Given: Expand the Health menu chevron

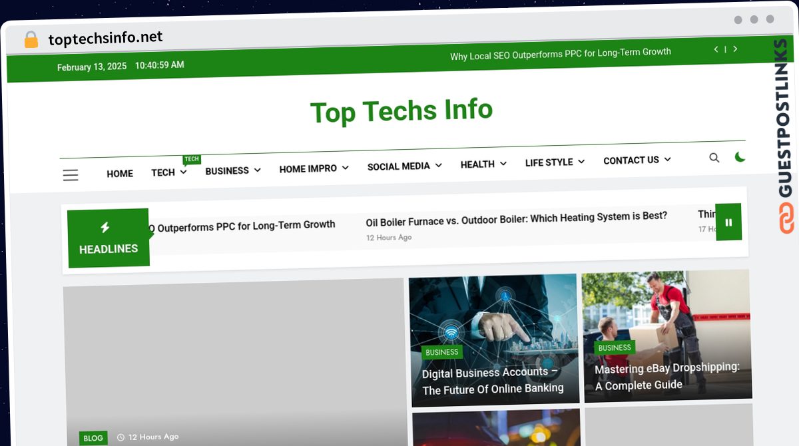Looking at the screenshot, I should coord(503,163).
